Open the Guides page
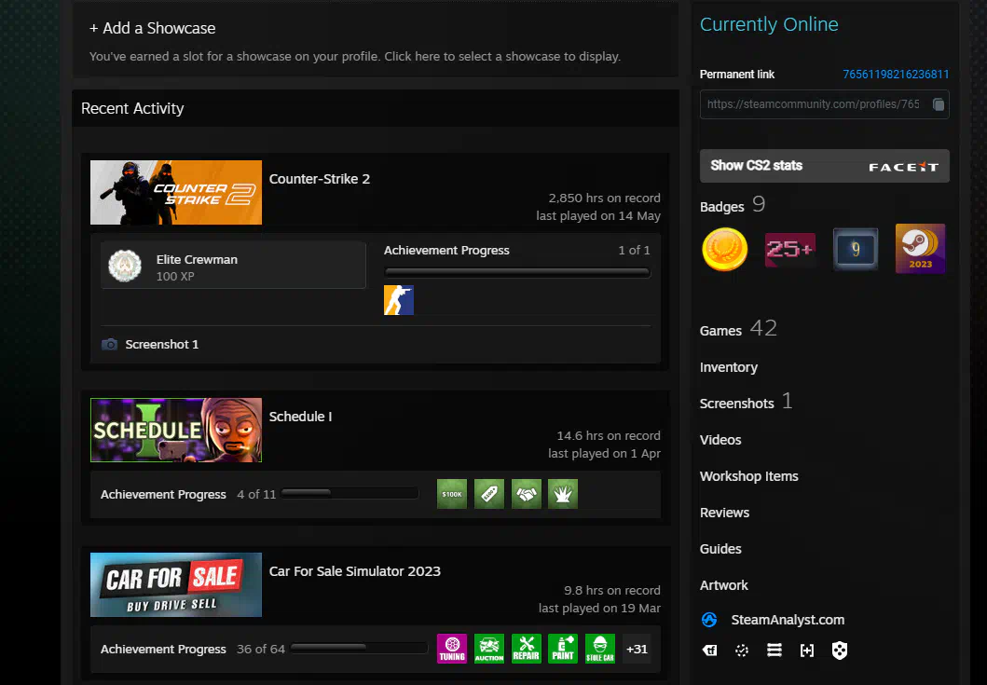Viewport: 987px width, 685px height. [x=720, y=549]
